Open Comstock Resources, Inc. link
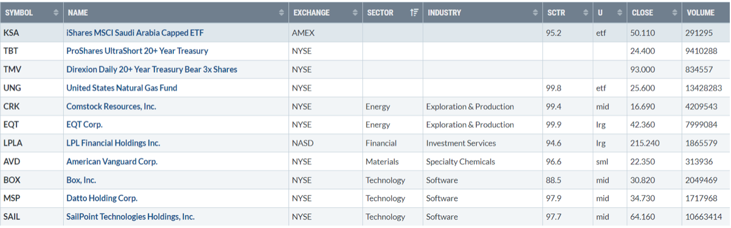The height and width of the screenshot is (228, 731). tap(111, 107)
